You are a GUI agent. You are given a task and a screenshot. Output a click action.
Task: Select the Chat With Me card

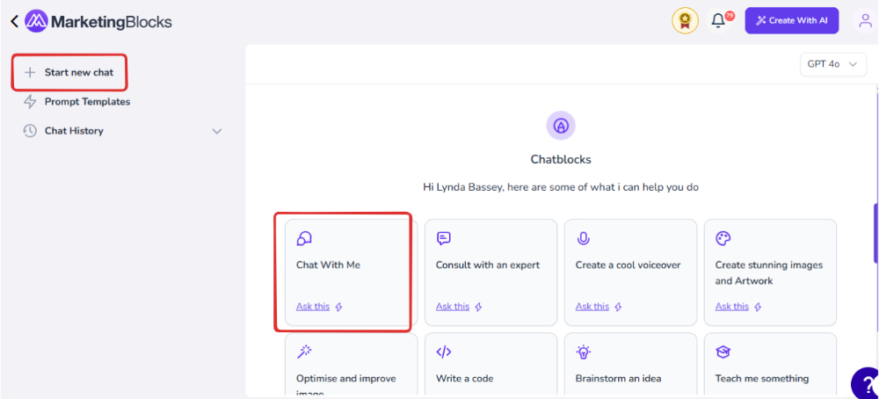[351, 272]
